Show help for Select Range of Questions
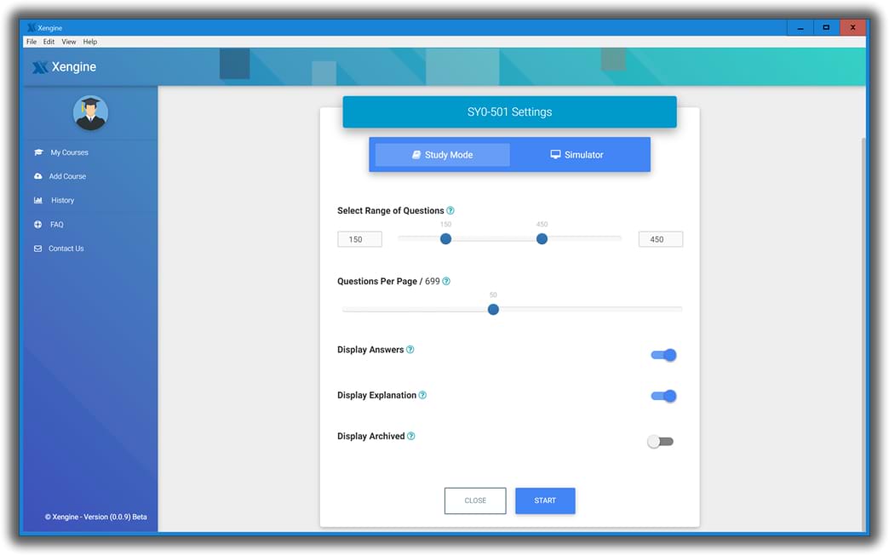This screenshot has width=889, height=555. (450, 210)
